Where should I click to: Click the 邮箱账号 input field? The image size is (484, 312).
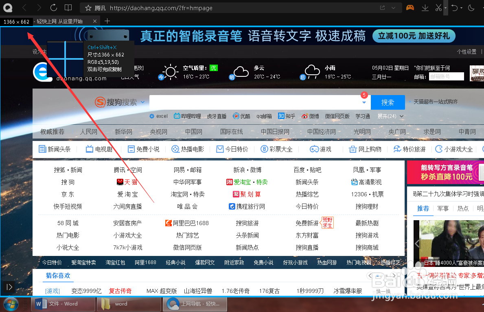point(446,76)
